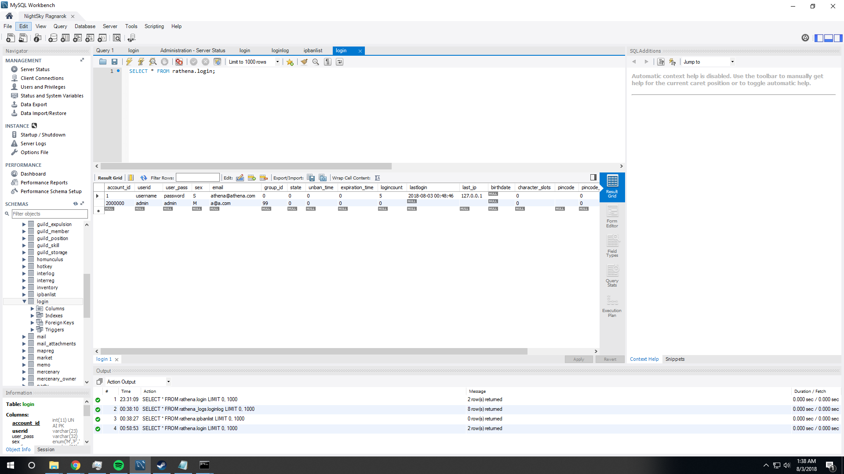
Task: Collapse the login table tree node
Action: 24,302
